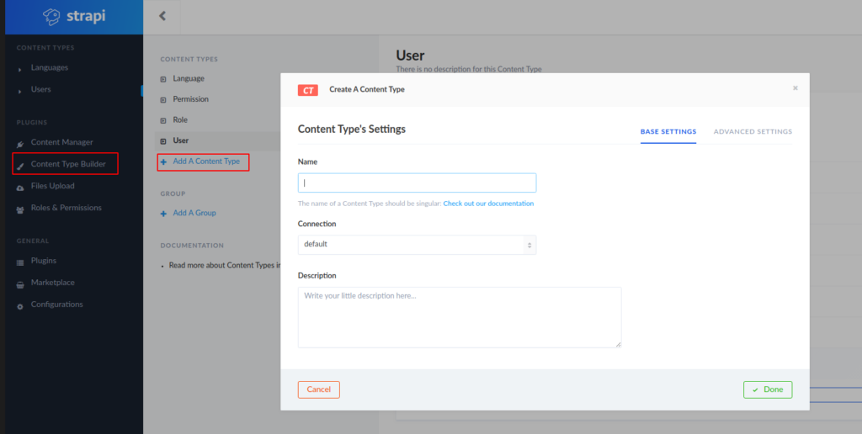Open Content Type Builder plugin
Image resolution: width=862 pixels, height=434 pixels.
pos(68,164)
